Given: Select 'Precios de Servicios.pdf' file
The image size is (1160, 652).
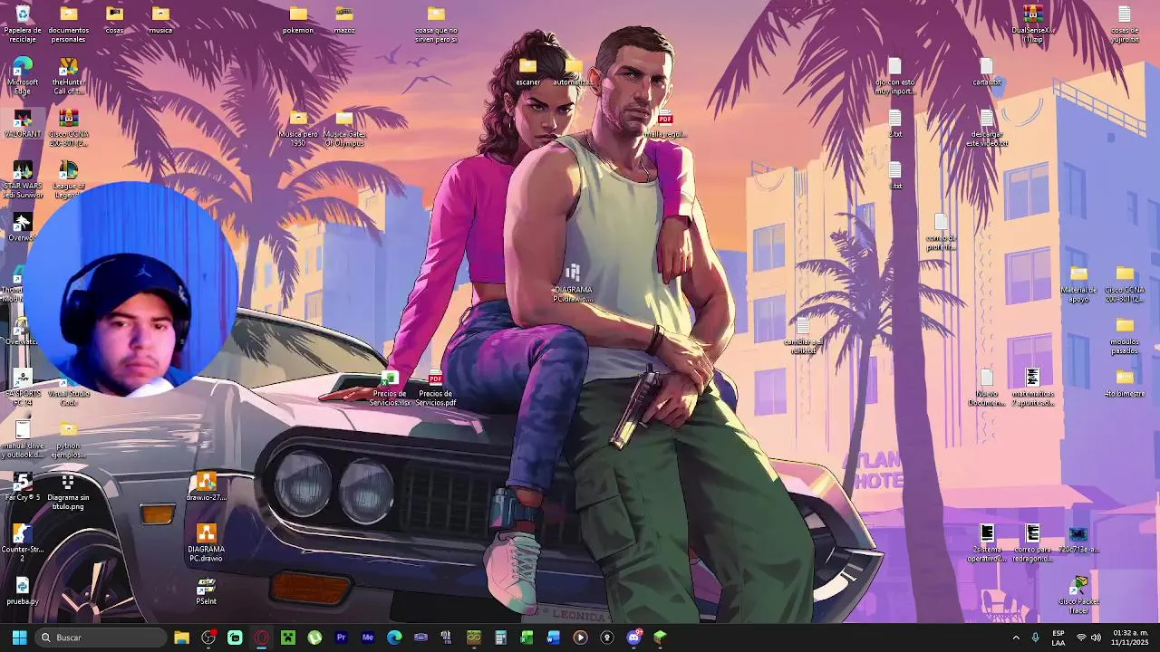Looking at the screenshot, I should 436,388.
